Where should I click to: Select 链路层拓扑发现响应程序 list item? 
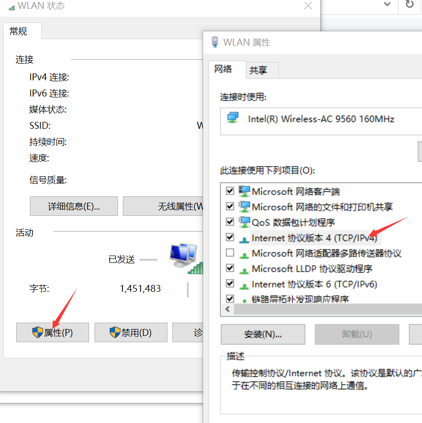(300, 299)
